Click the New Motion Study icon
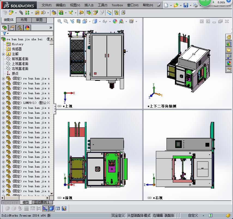 click(x=81, y=13)
